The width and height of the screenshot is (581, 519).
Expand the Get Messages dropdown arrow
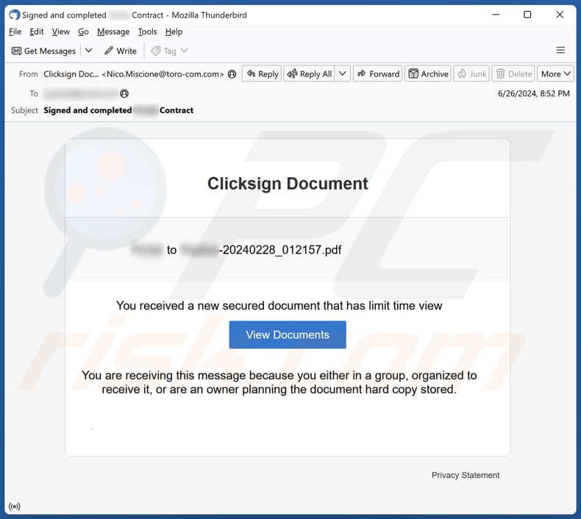(88, 51)
